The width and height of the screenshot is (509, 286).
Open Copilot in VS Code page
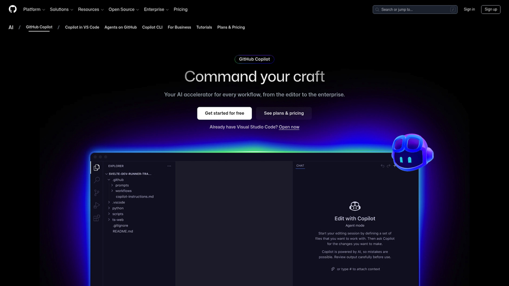tap(82, 27)
